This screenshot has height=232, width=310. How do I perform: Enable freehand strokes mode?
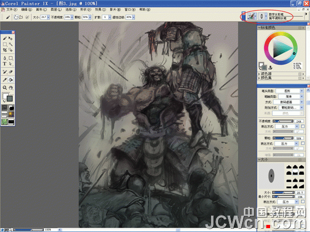tap(16, 17)
